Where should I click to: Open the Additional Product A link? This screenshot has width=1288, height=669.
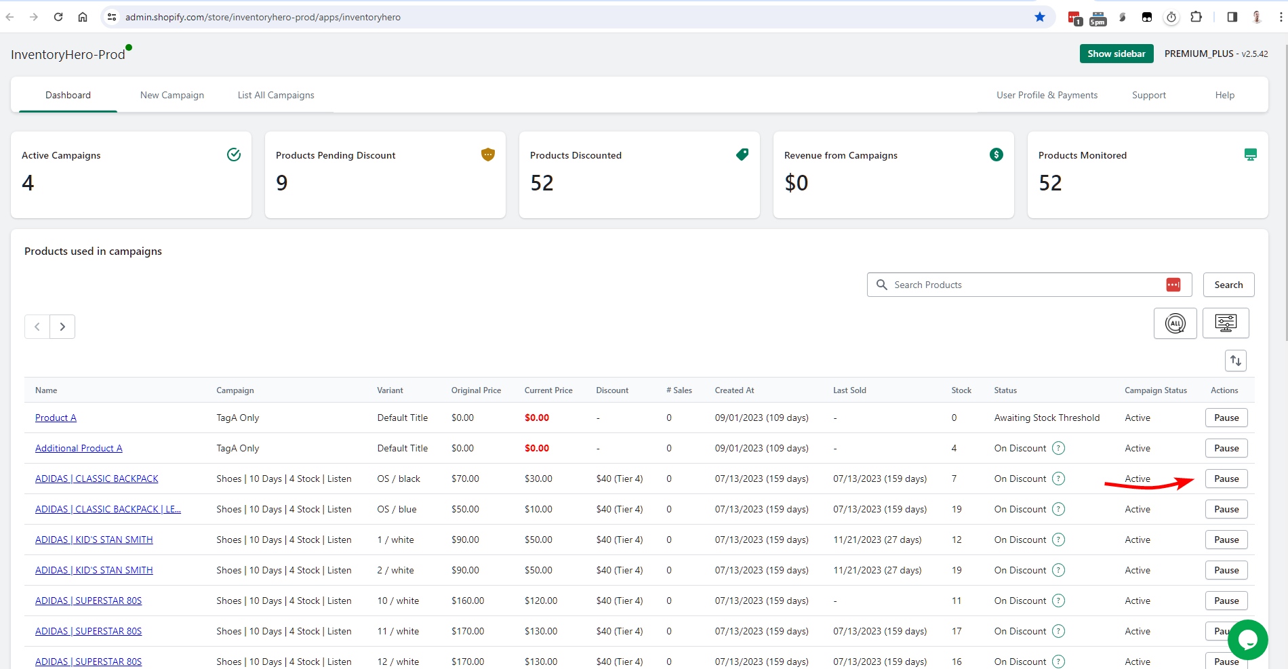pos(79,448)
